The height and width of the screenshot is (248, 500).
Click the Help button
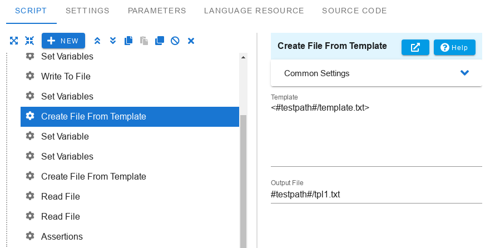pyautogui.click(x=454, y=47)
